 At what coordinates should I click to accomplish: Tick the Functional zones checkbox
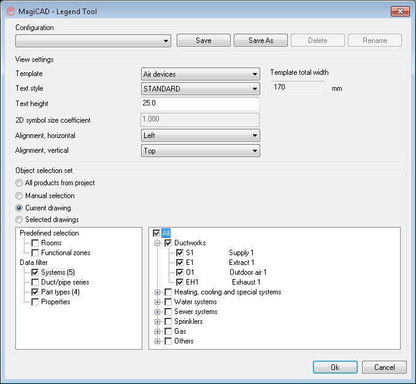pyautogui.click(x=35, y=253)
